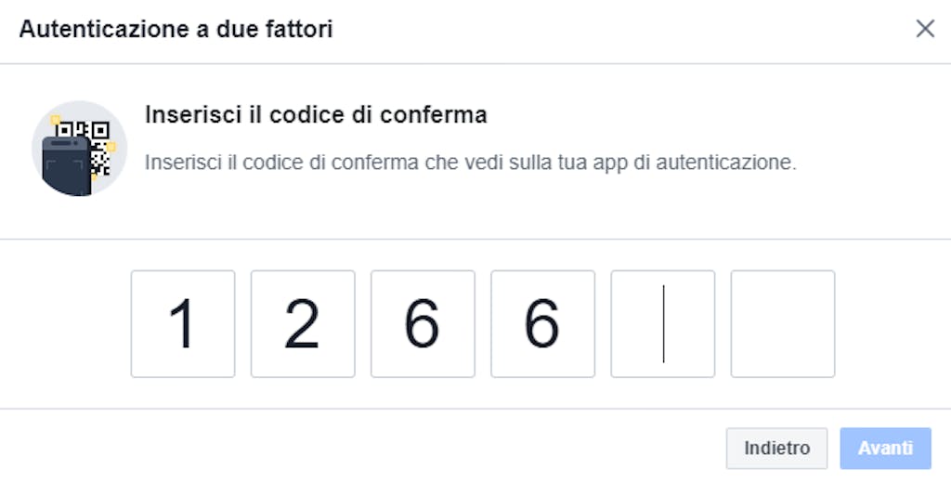Click the blinking cursor in the code field
Screen dimensions: 951x483
[x=663, y=324]
